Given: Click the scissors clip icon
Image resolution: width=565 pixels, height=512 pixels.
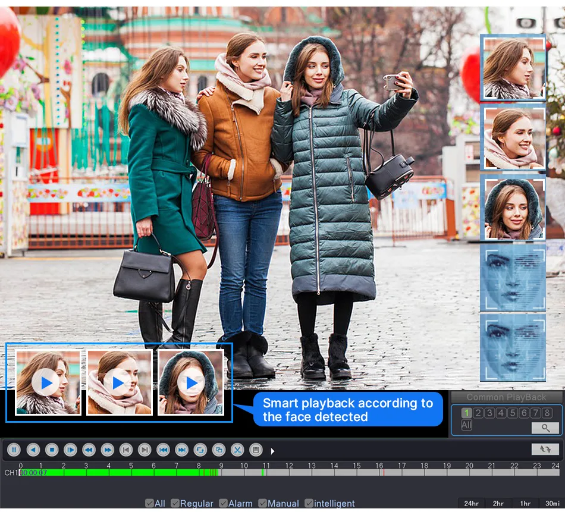Looking at the screenshot, I should (x=237, y=450).
